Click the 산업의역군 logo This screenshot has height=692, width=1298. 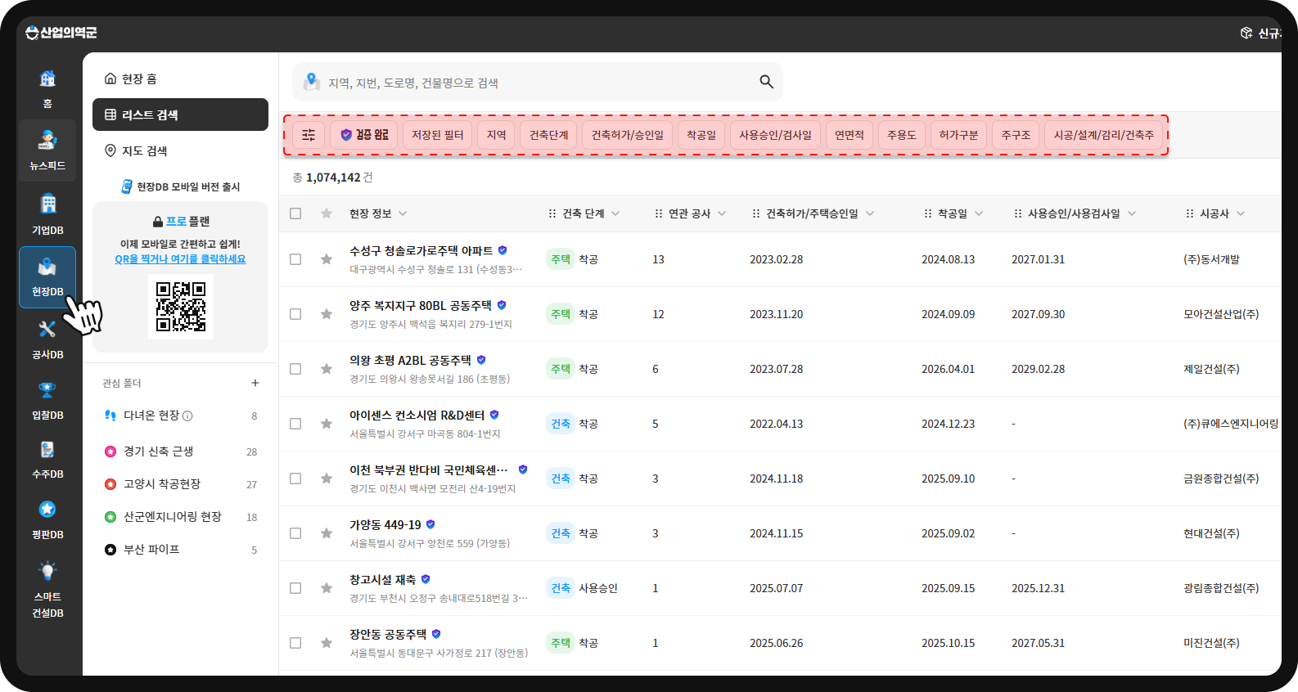click(61, 33)
